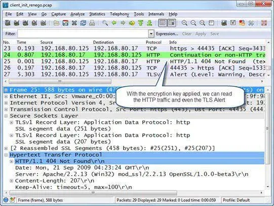Open the Capture menu
The image size is (274, 206).
tap(59, 14)
